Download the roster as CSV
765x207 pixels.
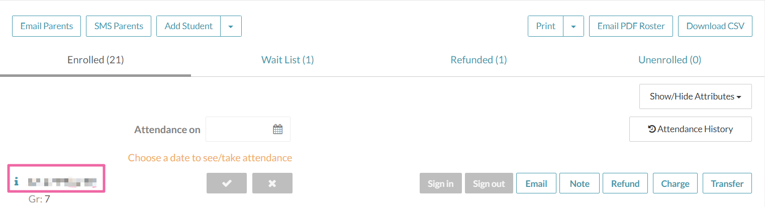click(715, 26)
